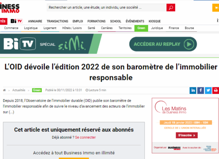The width and height of the screenshot is (219, 159).
Task: Select the Logistique category tab
Action: pos(31,28)
